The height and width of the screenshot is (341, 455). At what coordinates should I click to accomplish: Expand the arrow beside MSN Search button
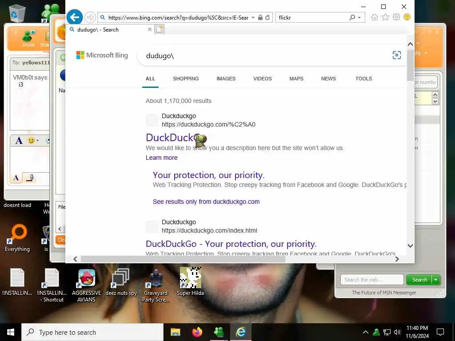pos(436,280)
